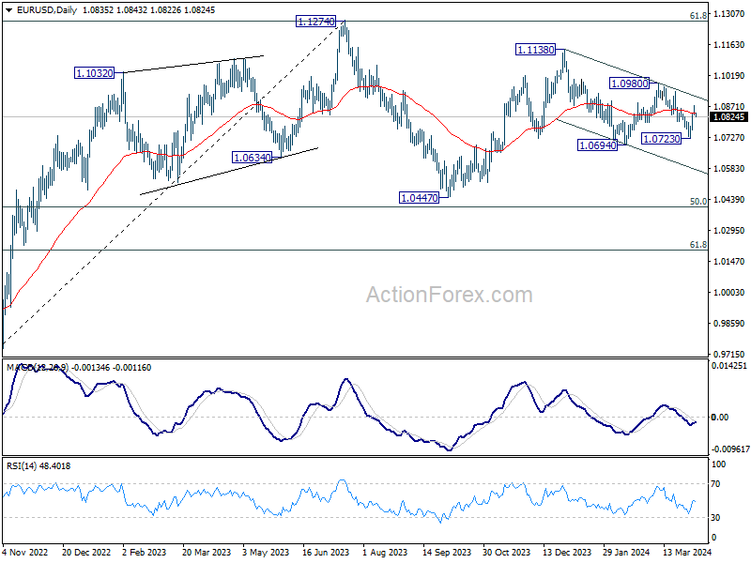Click the ActionForex.com watermark
Screen dimensions: 751x563
(x=450, y=295)
